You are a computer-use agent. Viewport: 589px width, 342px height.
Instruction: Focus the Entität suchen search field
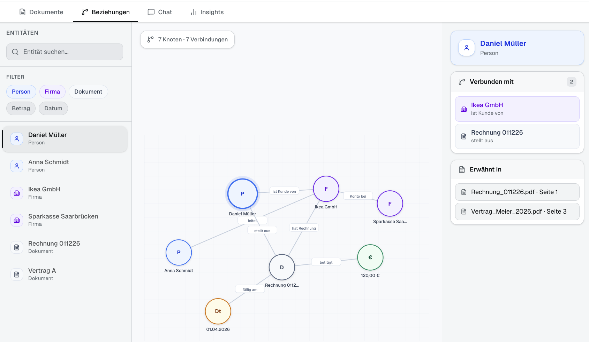(65, 52)
